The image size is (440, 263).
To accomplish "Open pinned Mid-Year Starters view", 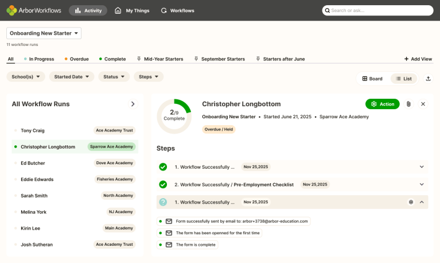I will click(x=160, y=59).
